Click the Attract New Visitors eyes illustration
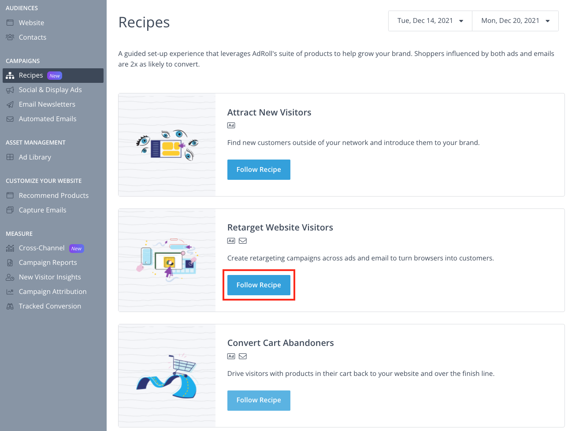Viewport: 568px width, 431px height. [x=167, y=145]
